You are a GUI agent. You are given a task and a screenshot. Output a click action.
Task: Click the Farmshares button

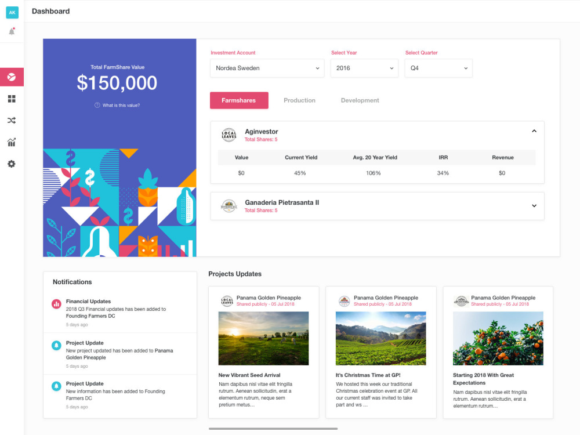pos(239,100)
